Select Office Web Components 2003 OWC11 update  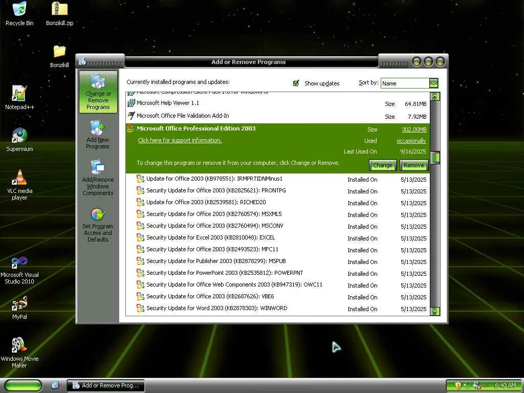click(x=277, y=285)
